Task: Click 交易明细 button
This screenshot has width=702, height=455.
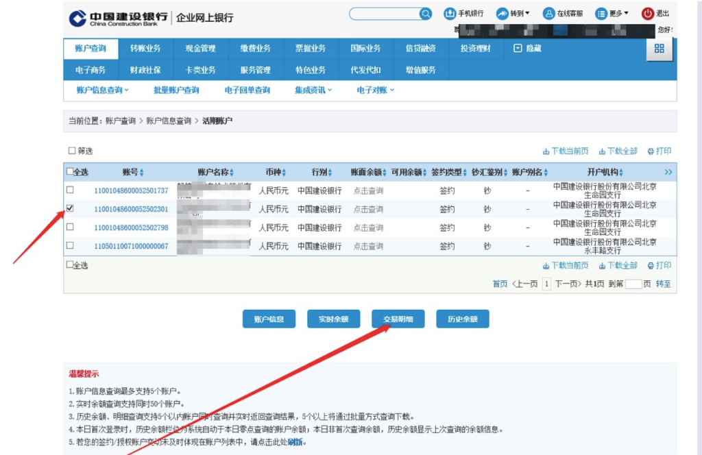Action: 398,319
